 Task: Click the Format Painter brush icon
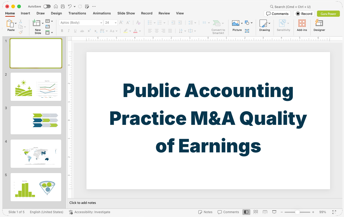21,32
